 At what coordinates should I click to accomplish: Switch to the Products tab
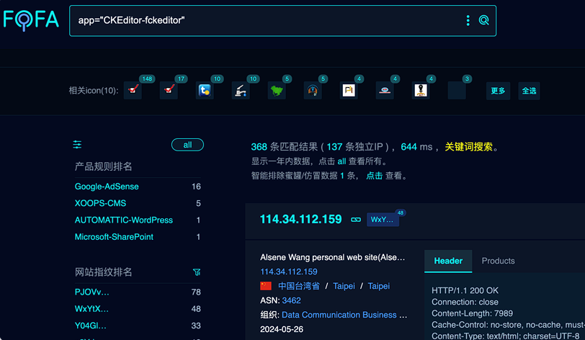coord(498,261)
